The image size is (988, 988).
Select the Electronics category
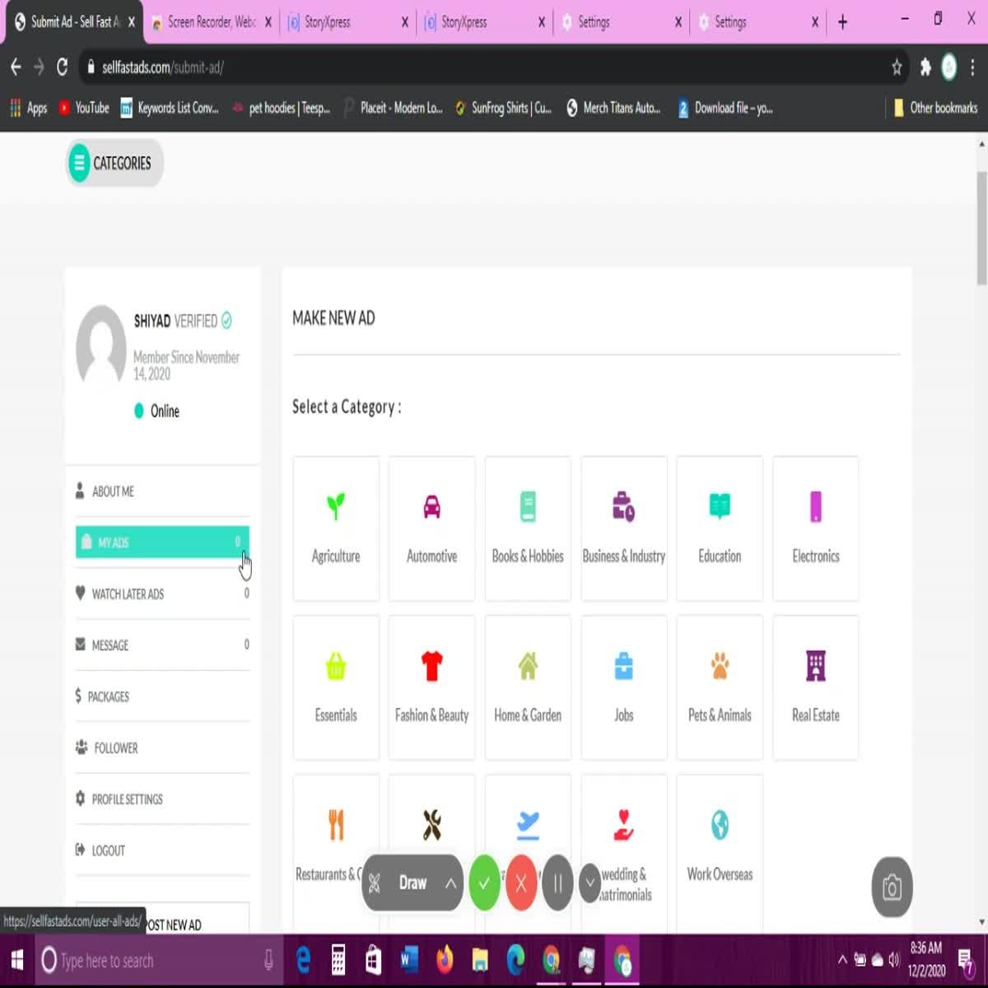(815, 527)
